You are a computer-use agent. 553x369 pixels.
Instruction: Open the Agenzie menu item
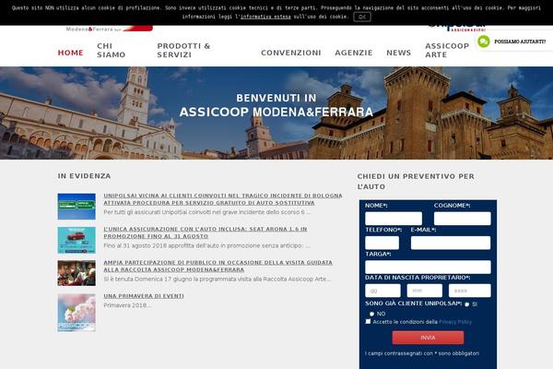354,53
